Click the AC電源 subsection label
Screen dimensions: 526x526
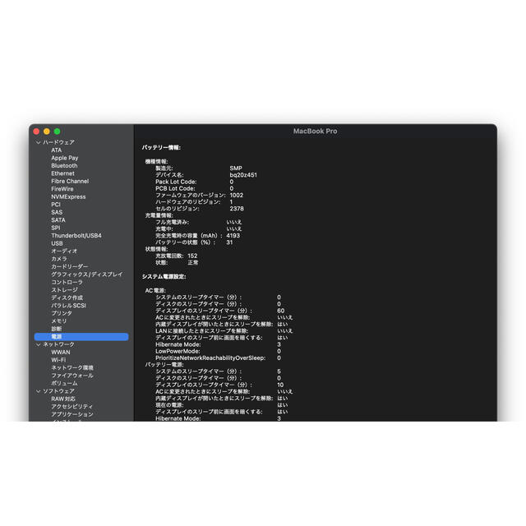[x=155, y=290]
